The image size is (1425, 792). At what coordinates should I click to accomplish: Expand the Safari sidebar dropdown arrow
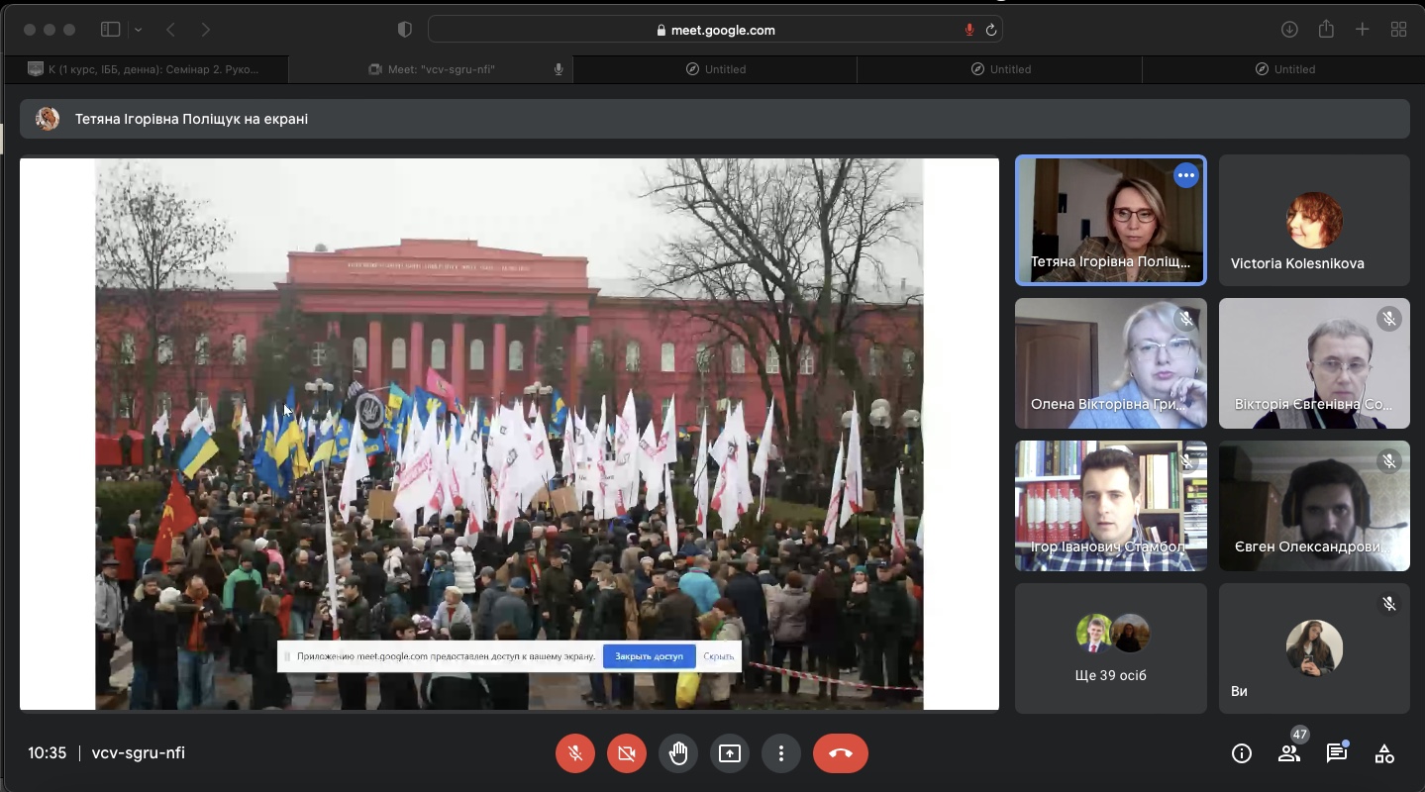click(138, 30)
